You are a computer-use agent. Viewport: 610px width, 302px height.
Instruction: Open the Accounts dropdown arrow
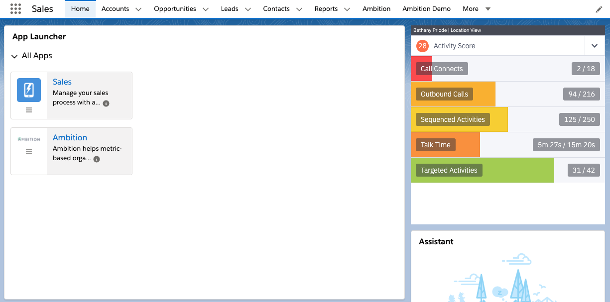[138, 8]
